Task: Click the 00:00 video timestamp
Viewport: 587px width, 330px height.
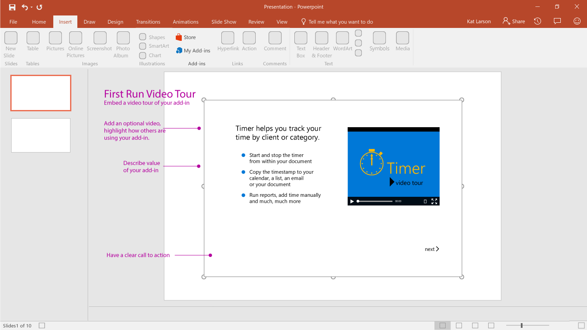Action: 398,201
